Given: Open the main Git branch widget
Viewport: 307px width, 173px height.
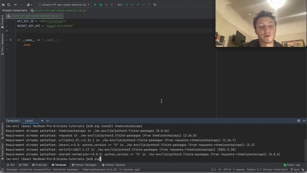Looking at the screenshot, I should 295,170.
